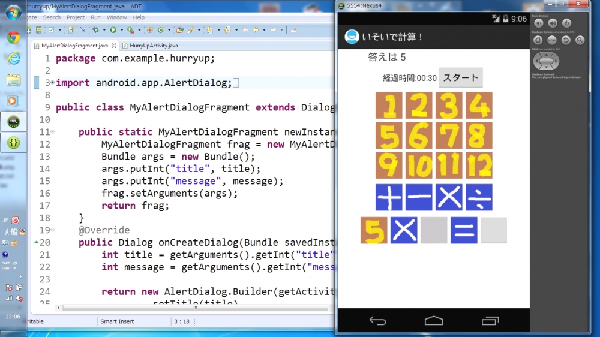Click the emulator search hardware button

point(580,40)
